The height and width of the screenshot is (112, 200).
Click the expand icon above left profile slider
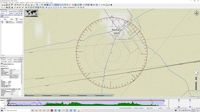(179, 100)
